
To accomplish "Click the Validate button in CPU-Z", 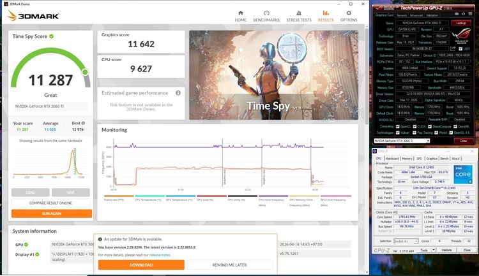I will point(446,250).
